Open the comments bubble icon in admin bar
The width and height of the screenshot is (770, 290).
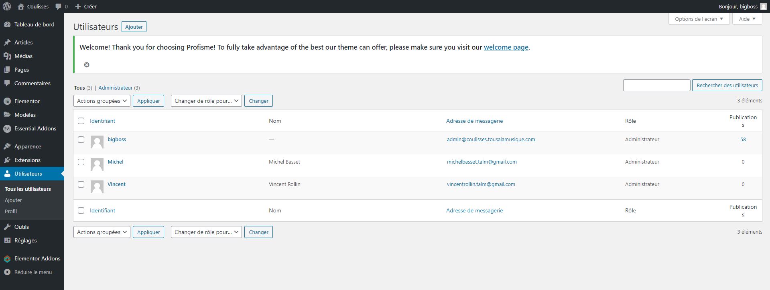click(59, 6)
